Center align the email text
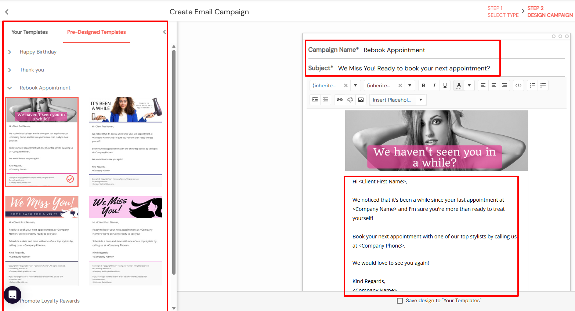This screenshot has height=311, width=575. pyautogui.click(x=493, y=85)
